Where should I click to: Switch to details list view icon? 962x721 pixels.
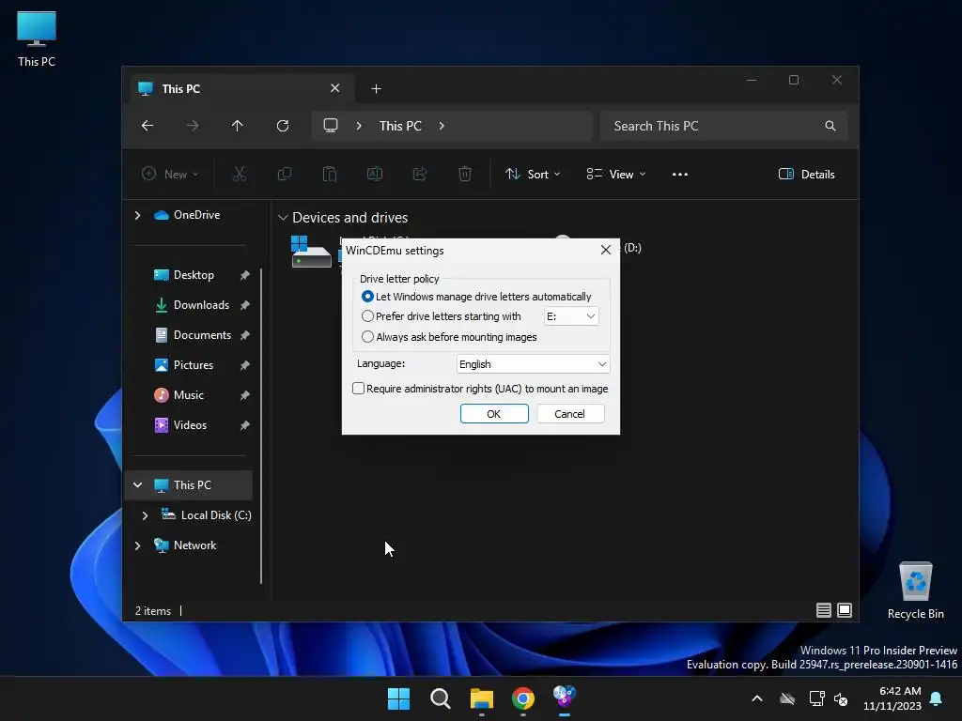click(823, 610)
